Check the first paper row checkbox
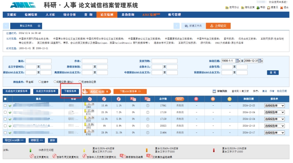 [x=5, y=105]
